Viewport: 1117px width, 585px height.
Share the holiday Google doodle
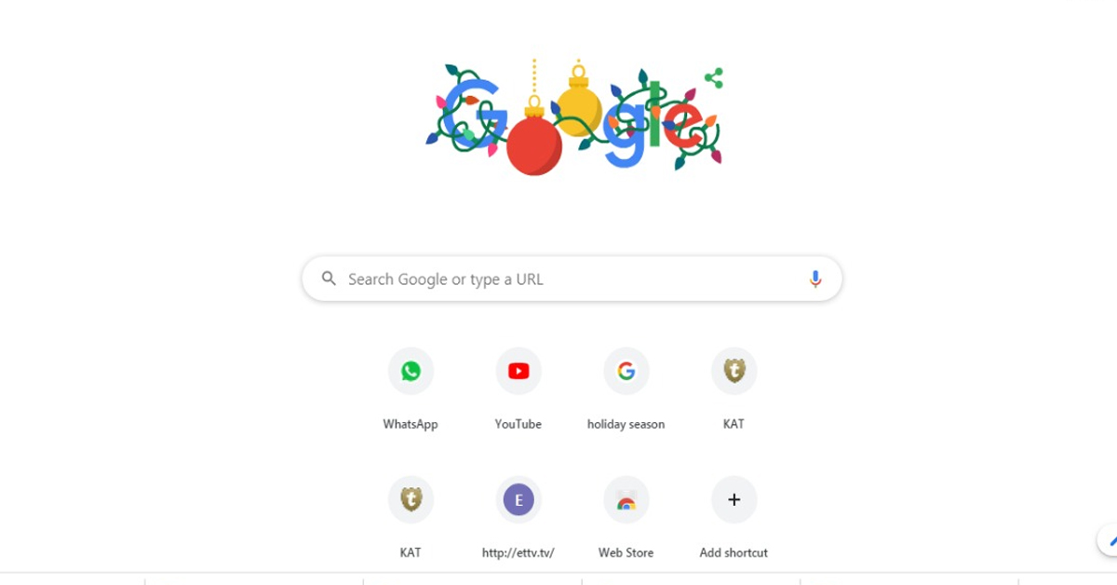click(714, 78)
